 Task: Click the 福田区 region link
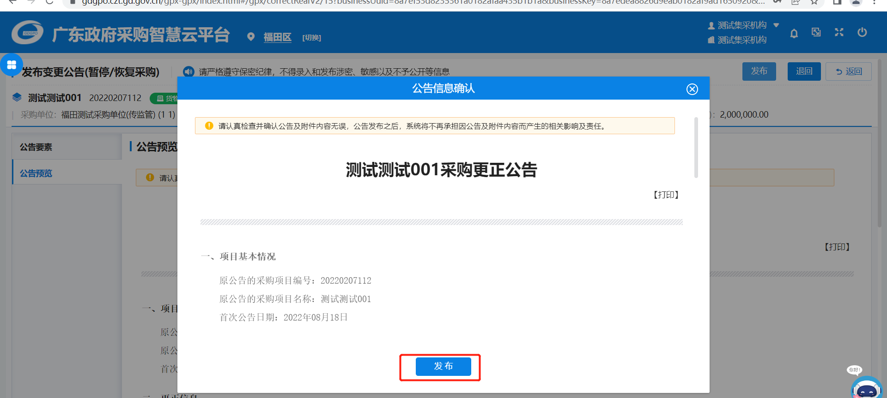point(277,37)
